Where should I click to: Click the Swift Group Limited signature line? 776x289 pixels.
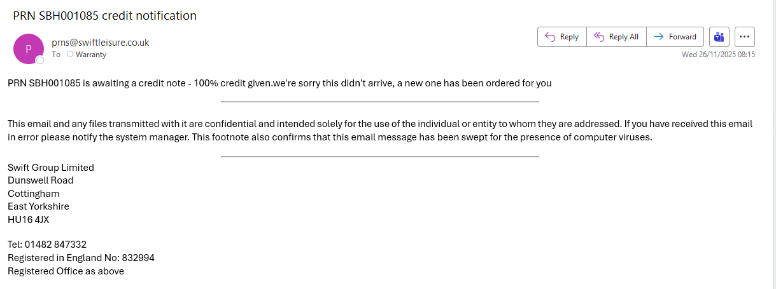click(x=51, y=168)
